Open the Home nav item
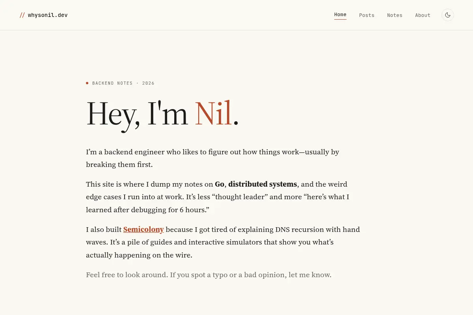 340,15
